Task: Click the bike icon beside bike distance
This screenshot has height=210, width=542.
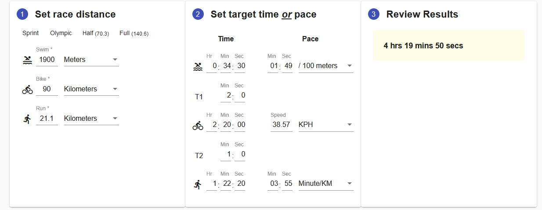Action: [27, 90]
